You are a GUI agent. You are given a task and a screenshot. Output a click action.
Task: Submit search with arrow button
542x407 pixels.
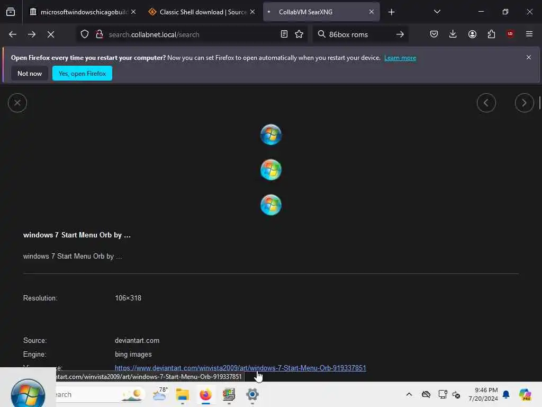point(400,34)
